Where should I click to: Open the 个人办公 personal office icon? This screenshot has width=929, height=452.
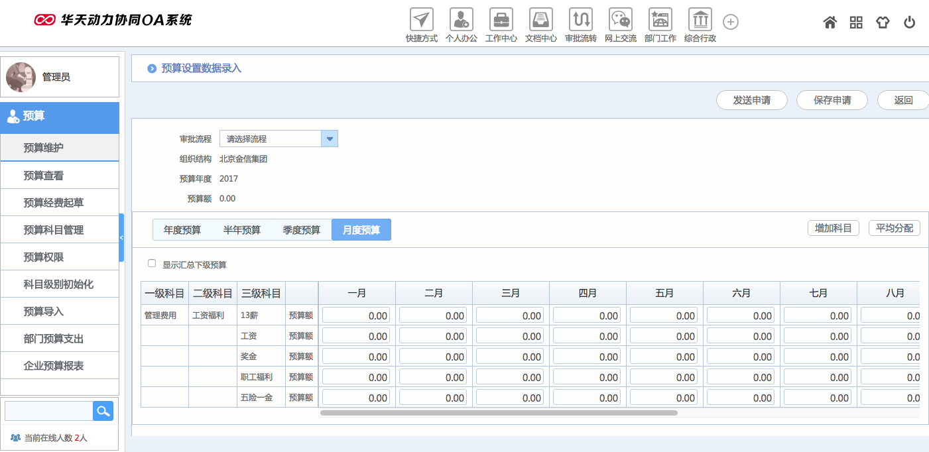pyautogui.click(x=461, y=20)
